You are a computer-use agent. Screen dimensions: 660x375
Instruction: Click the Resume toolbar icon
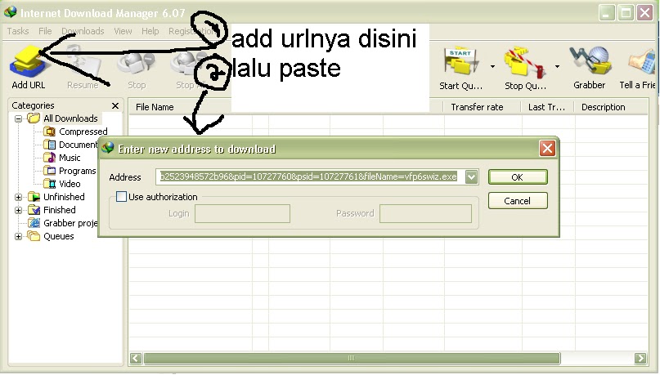[83, 67]
